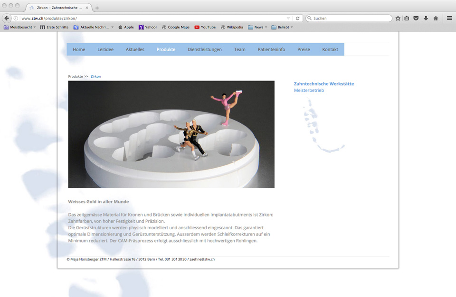This screenshot has width=456, height=297.
Task: Show bookmarks list icon in toolbar
Action: (x=407, y=18)
